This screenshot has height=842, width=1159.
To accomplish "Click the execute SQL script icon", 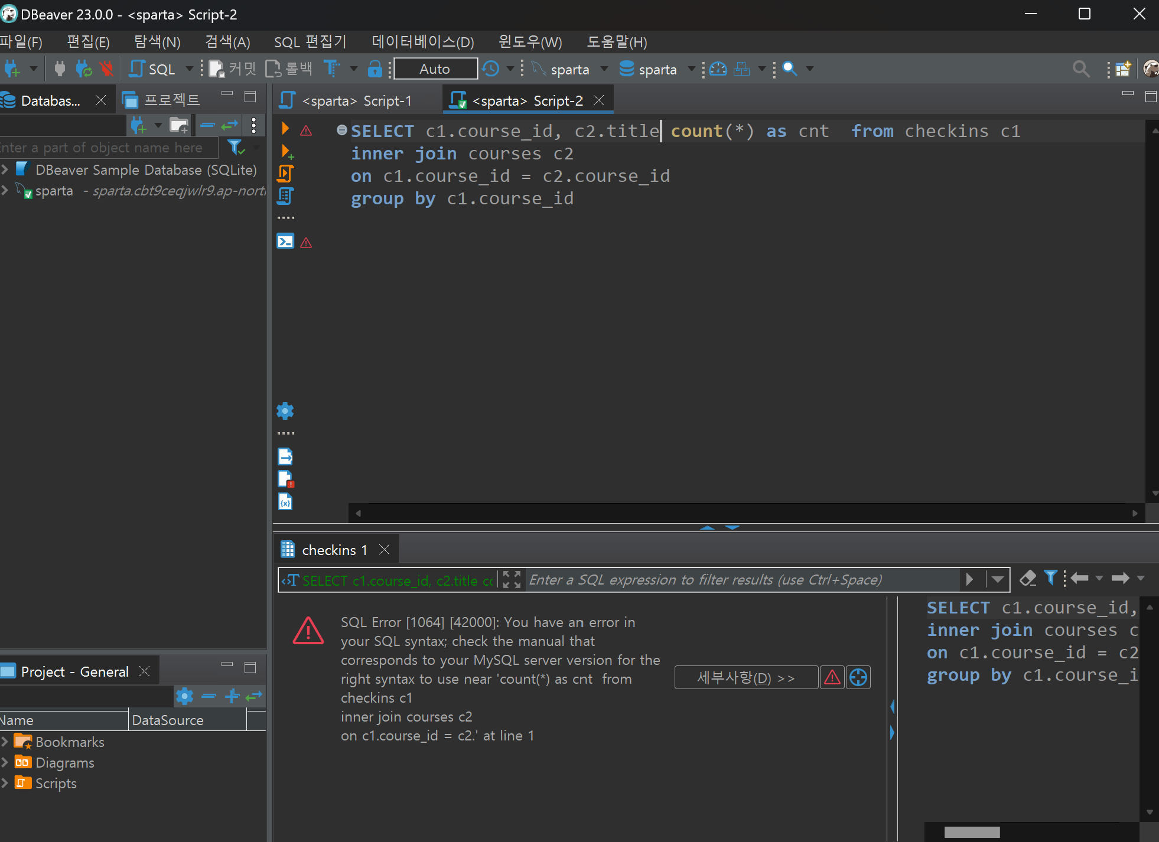I will click(286, 174).
